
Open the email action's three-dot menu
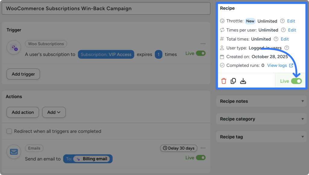pos(203,148)
